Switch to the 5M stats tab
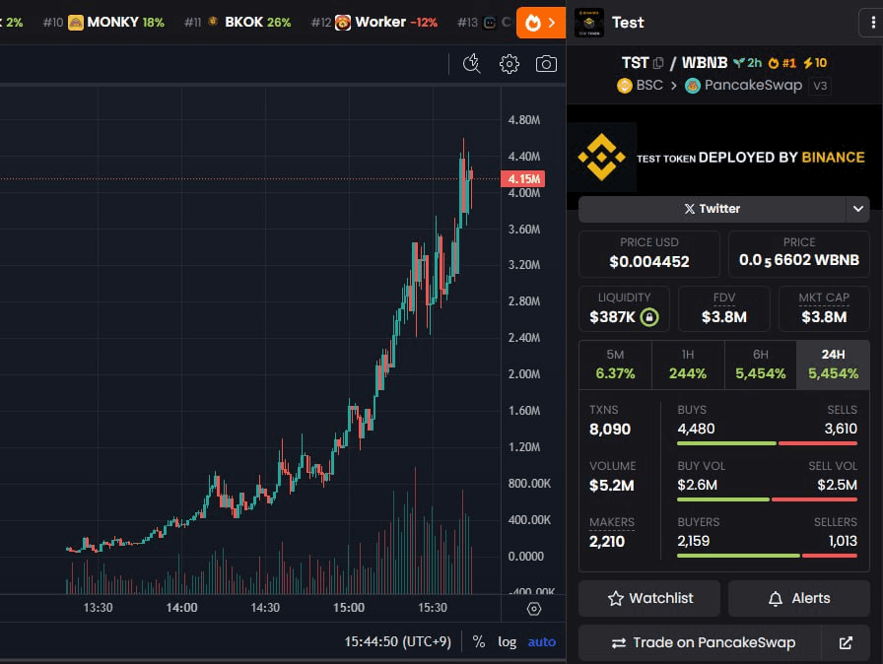883x664 pixels. click(615, 365)
